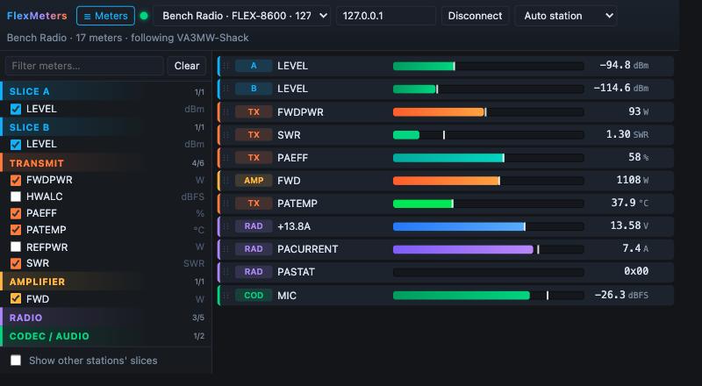Click the status line following VA3MW-Shack
Screen dimensions: 702x386
tap(127, 38)
